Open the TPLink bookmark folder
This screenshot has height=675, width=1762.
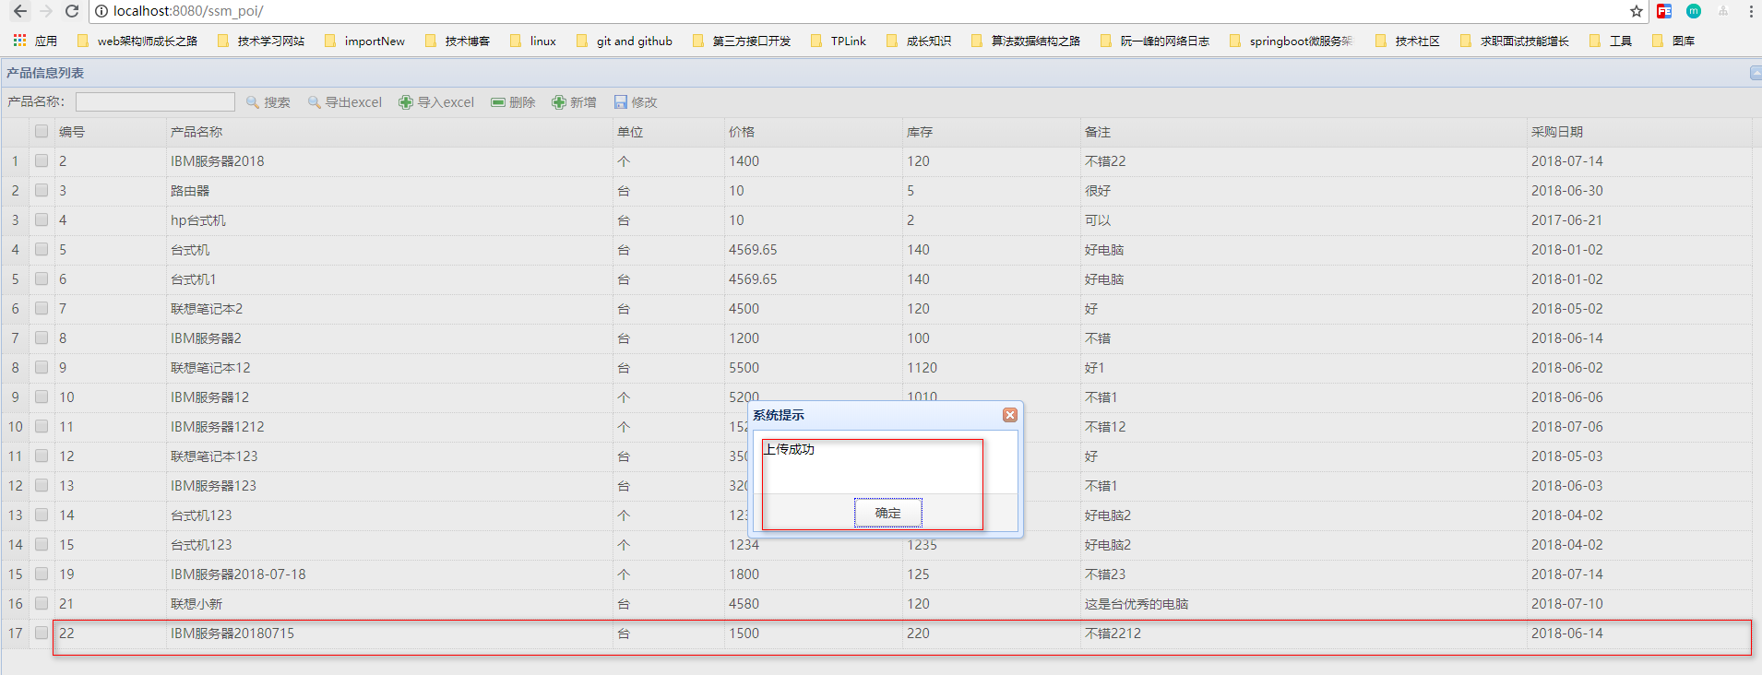click(839, 41)
